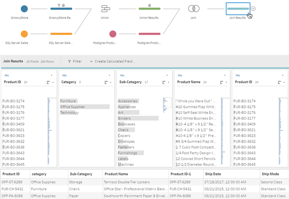Screen dimensions: 289x199
Task: Select Machines in Sub-Category card
Action: point(126,164)
